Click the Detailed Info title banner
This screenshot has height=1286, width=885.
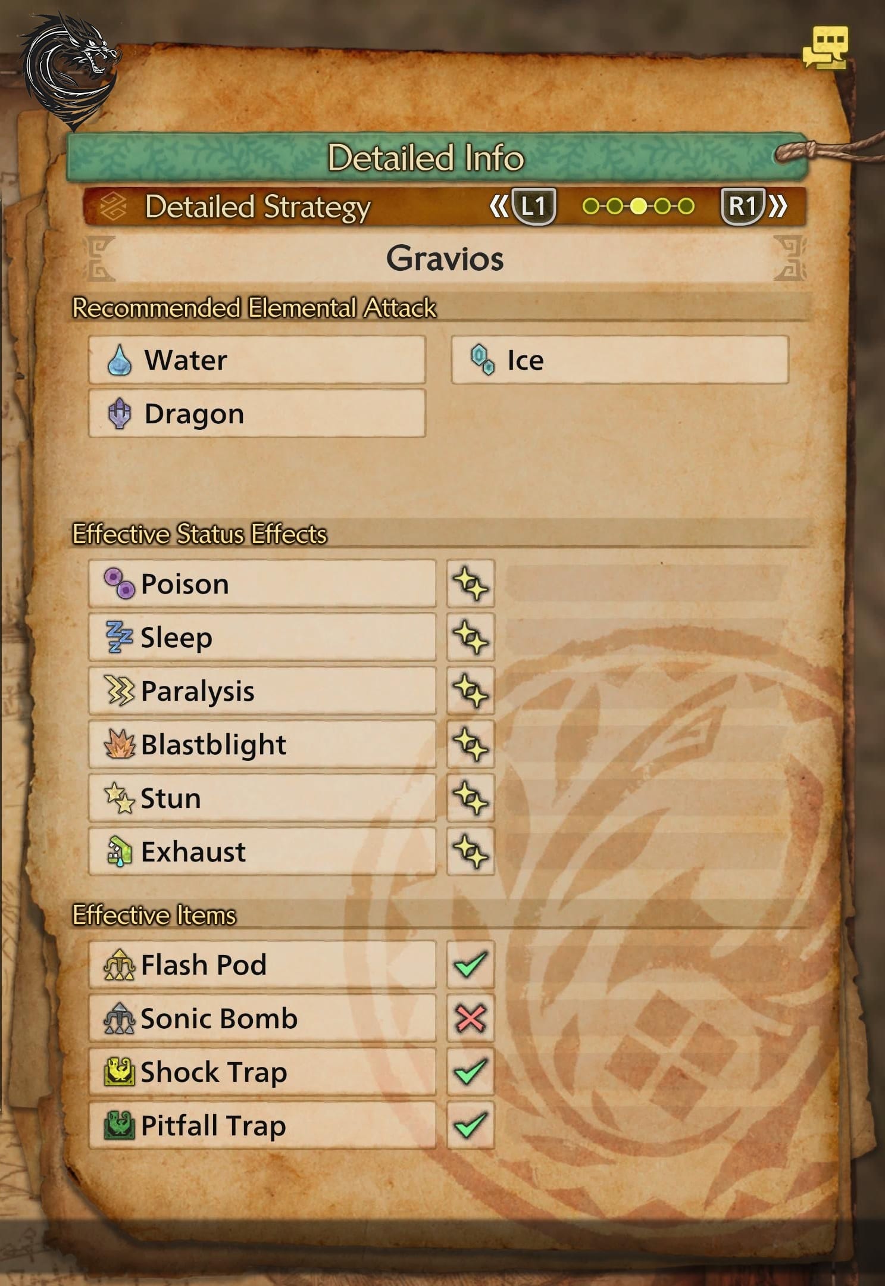coord(426,158)
